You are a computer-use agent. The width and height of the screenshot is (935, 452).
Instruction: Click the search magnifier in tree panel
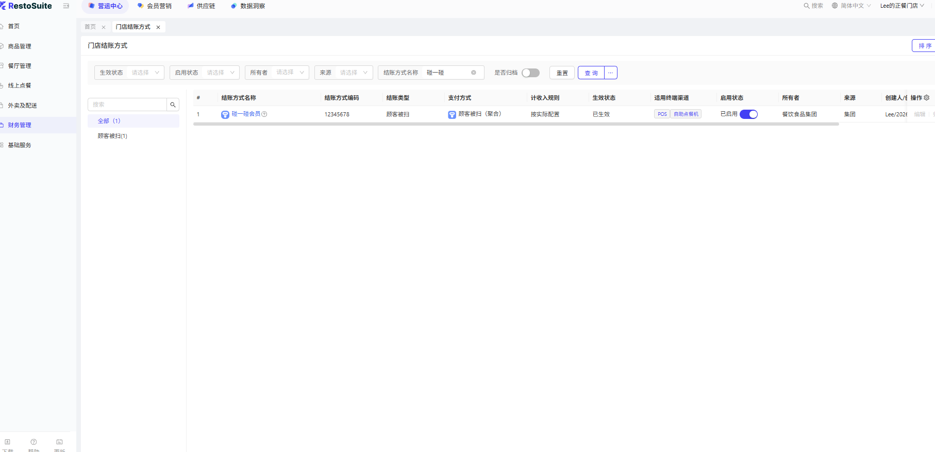click(173, 105)
